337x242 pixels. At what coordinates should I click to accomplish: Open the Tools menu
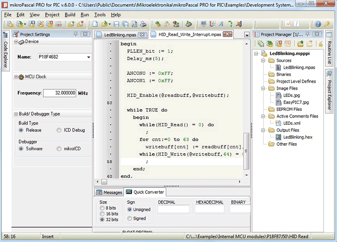click(x=100, y=15)
